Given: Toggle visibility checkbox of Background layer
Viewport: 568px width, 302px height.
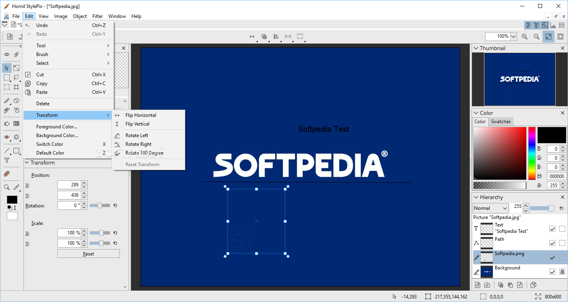Looking at the screenshot, I should click(552, 272).
